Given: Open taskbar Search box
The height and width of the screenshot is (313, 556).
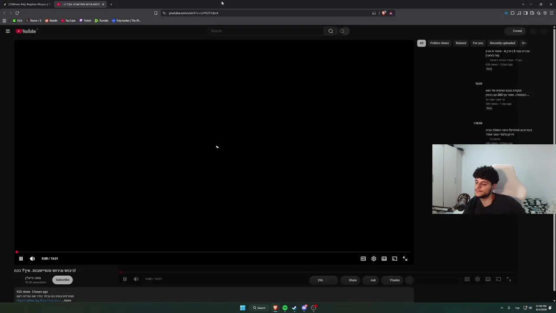Looking at the screenshot, I should (259, 308).
